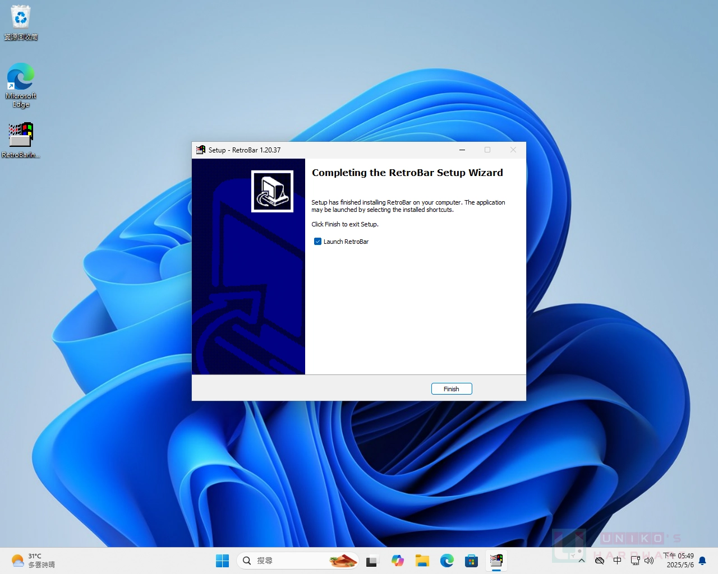Minimize the RetroBar Setup window

coord(462,150)
